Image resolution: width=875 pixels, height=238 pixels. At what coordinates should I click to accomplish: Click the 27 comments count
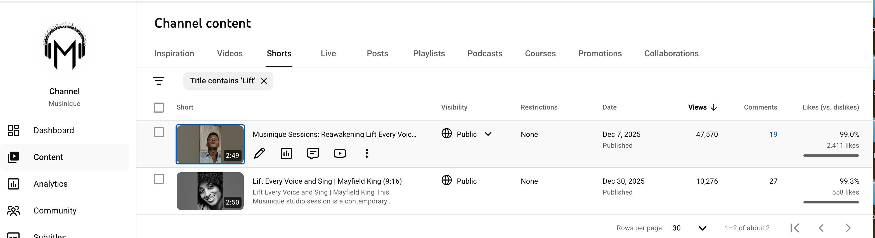773,181
